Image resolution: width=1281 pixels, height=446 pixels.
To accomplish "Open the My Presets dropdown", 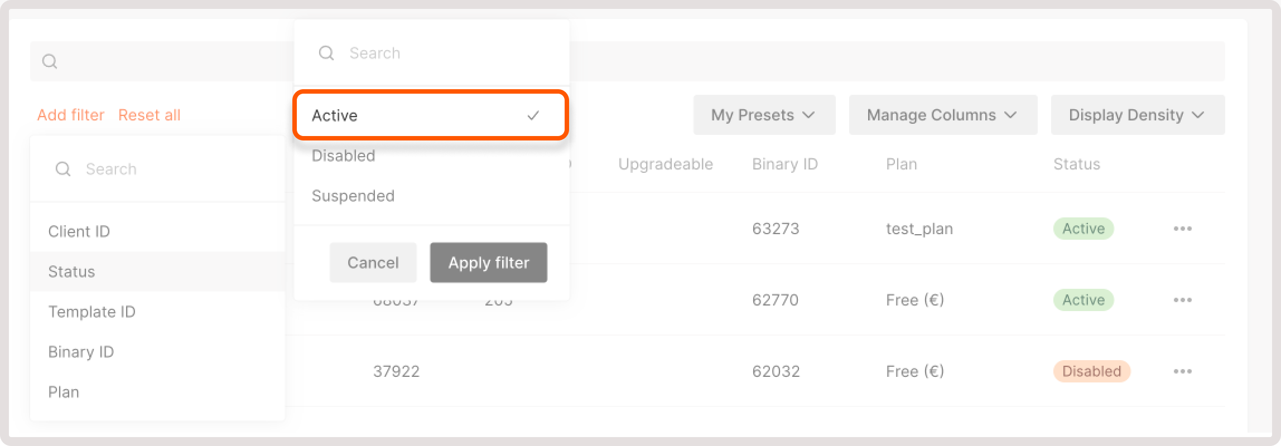I will [764, 115].
